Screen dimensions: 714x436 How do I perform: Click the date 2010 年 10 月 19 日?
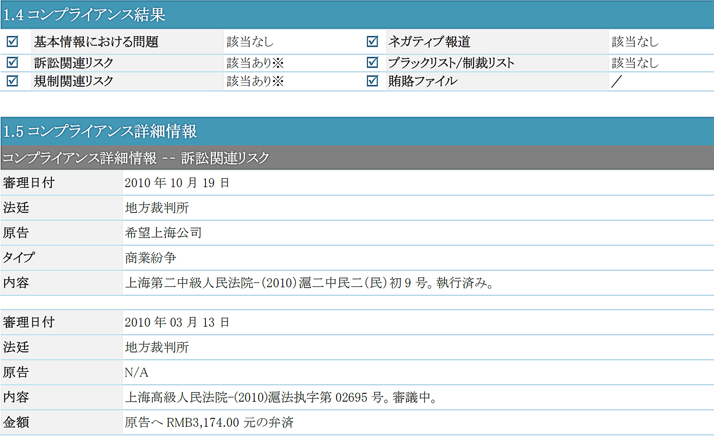177,183
